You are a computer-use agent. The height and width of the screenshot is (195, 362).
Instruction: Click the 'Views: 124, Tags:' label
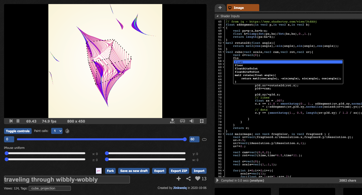16,188
